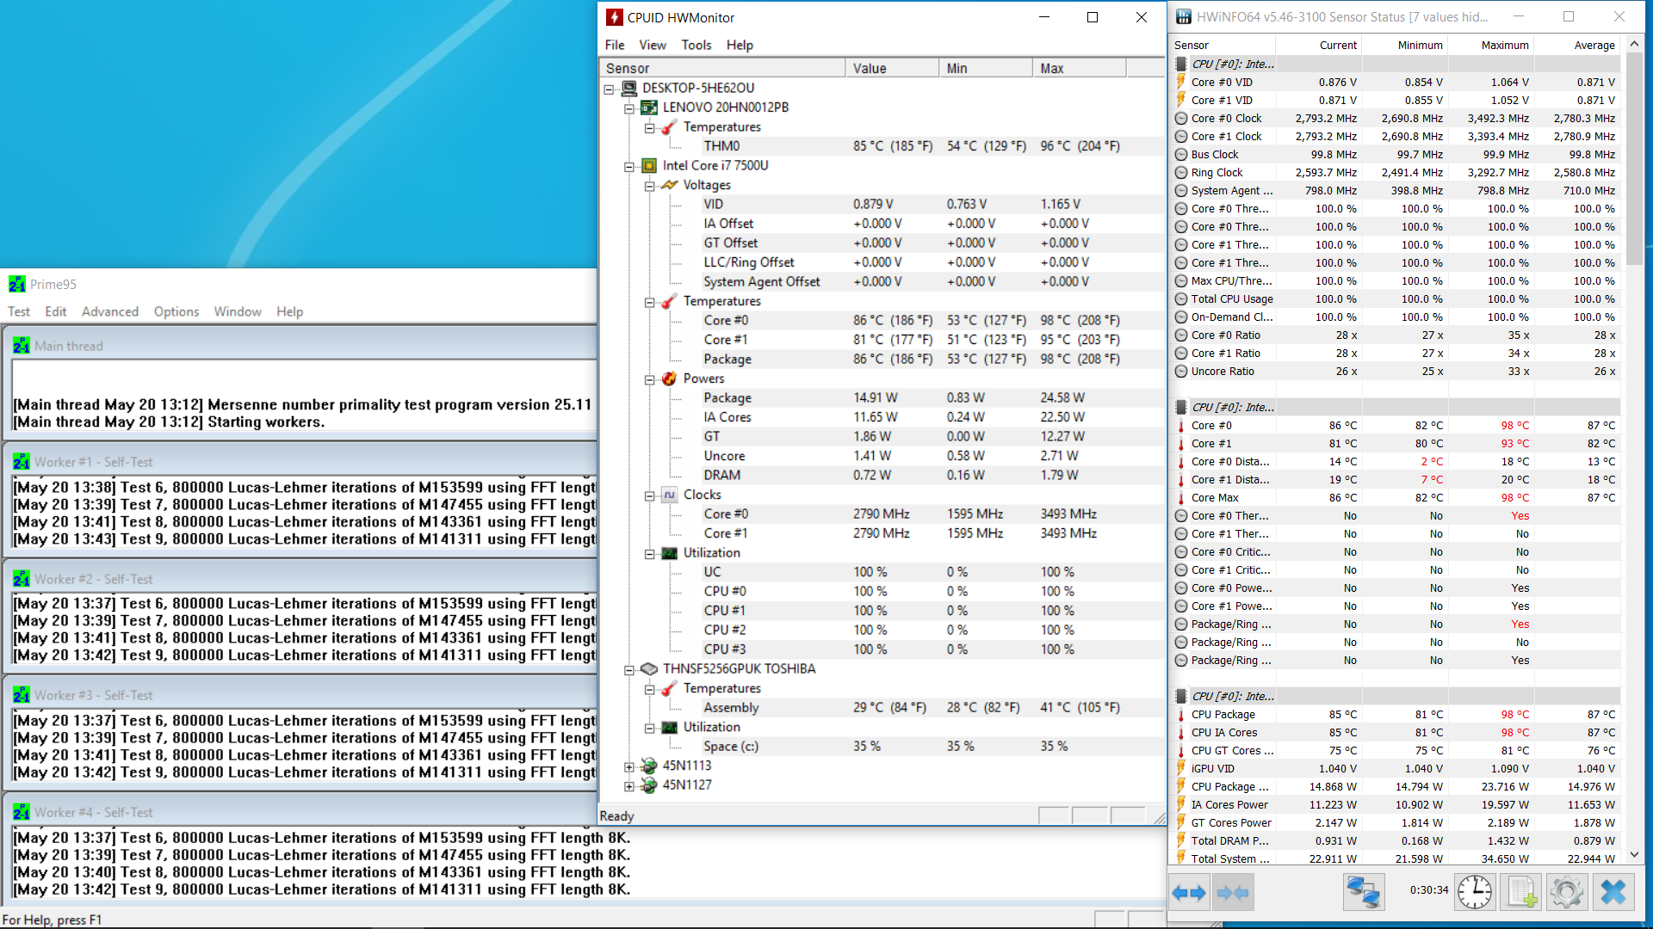Open the Prime95 Options menu
Screen dimensions: 1653x929
point(176,311)
